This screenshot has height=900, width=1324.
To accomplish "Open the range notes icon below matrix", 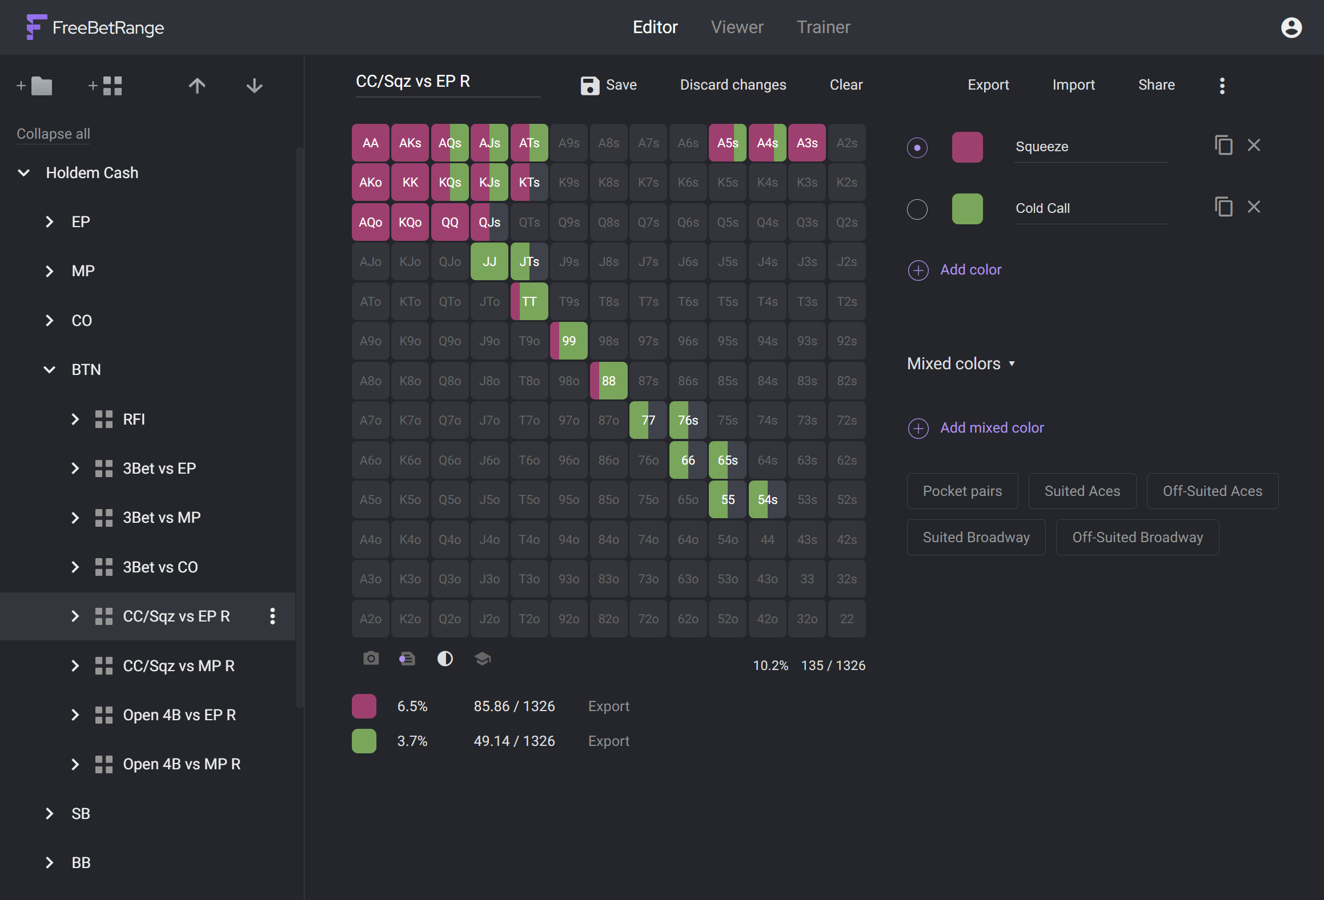I will click(x=407, y=659).
